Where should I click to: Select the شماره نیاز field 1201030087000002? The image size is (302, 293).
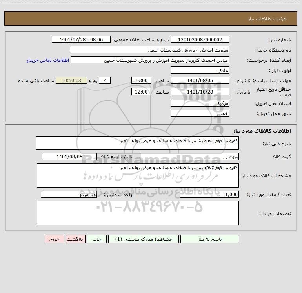200,39
